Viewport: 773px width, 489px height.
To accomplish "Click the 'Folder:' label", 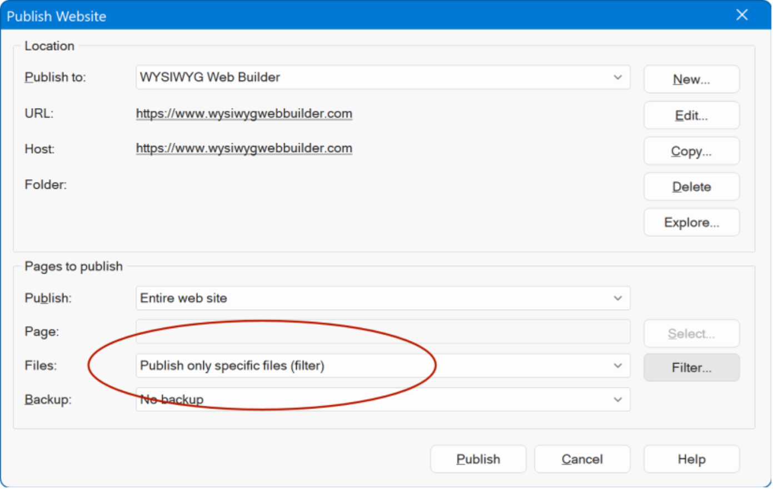I will coord(46,184).
